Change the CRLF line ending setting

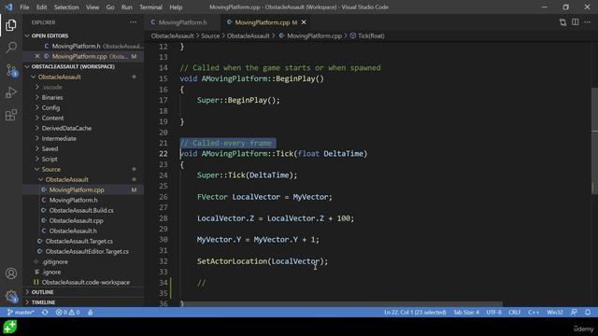[x=515, y=313]
